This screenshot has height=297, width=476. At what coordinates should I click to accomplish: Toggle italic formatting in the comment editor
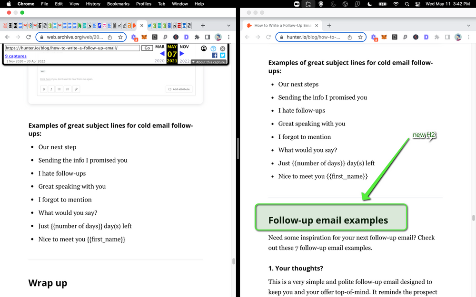(x=51, y=89)
